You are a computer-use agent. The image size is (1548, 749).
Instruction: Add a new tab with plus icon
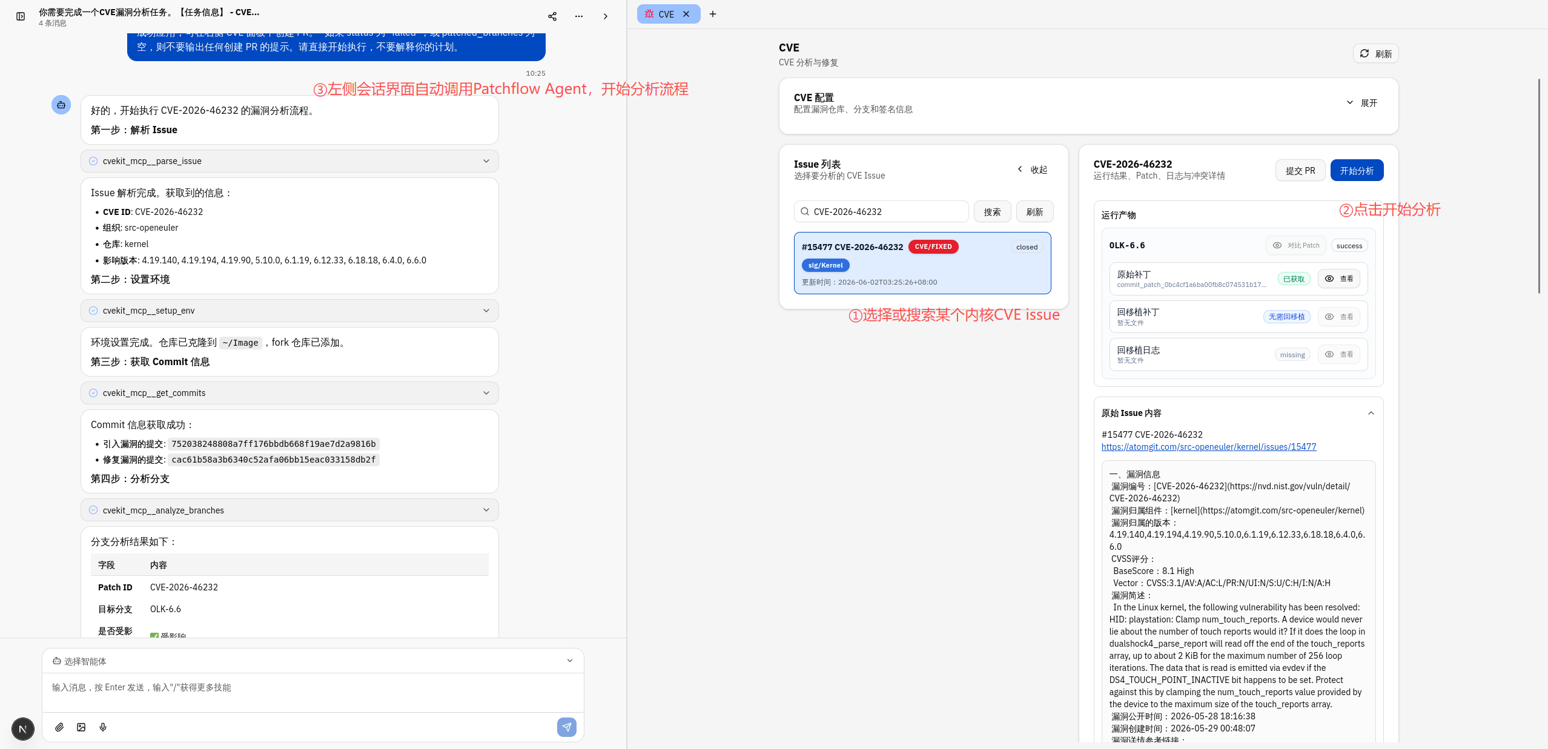(x=713, y=14)
